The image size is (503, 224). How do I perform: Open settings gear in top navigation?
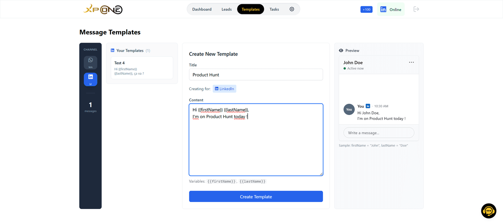[292, 9]
